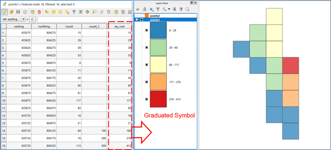This screenshot has width=331, height=150.
Task: Select all features icon
Action: [54, 12]
